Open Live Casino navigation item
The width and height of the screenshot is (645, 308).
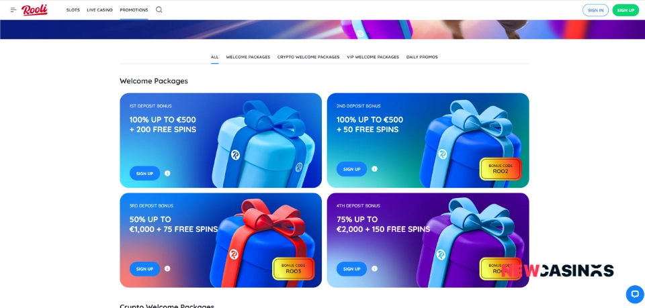(x=99, y=10)
